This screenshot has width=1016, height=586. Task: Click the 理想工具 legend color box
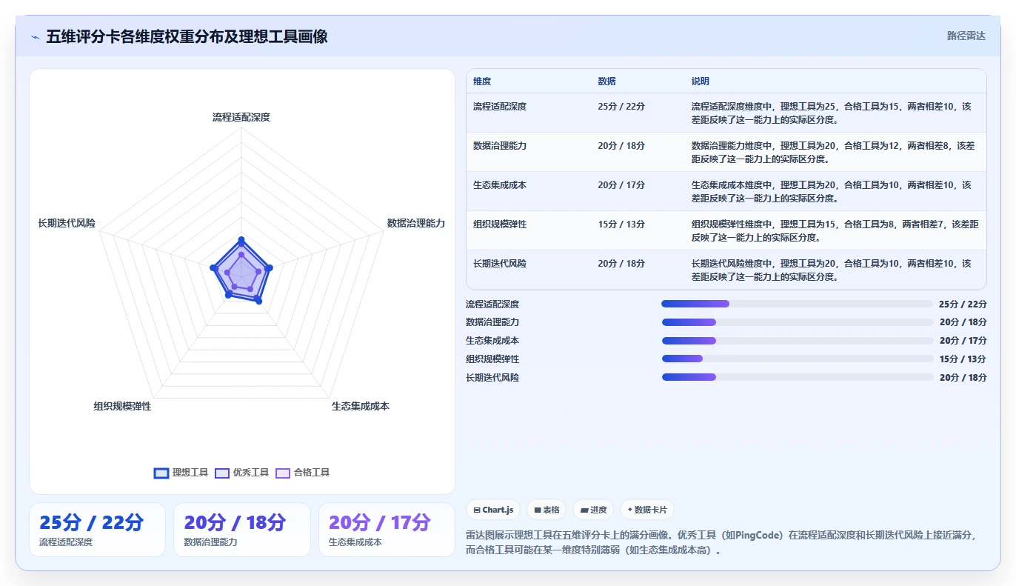point(161,473)
